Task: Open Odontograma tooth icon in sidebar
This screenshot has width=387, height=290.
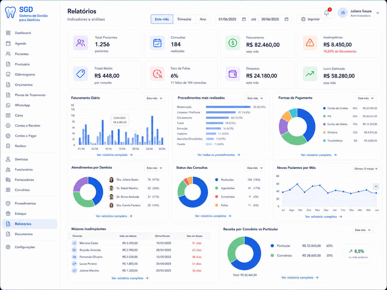Action: point(8,75)
